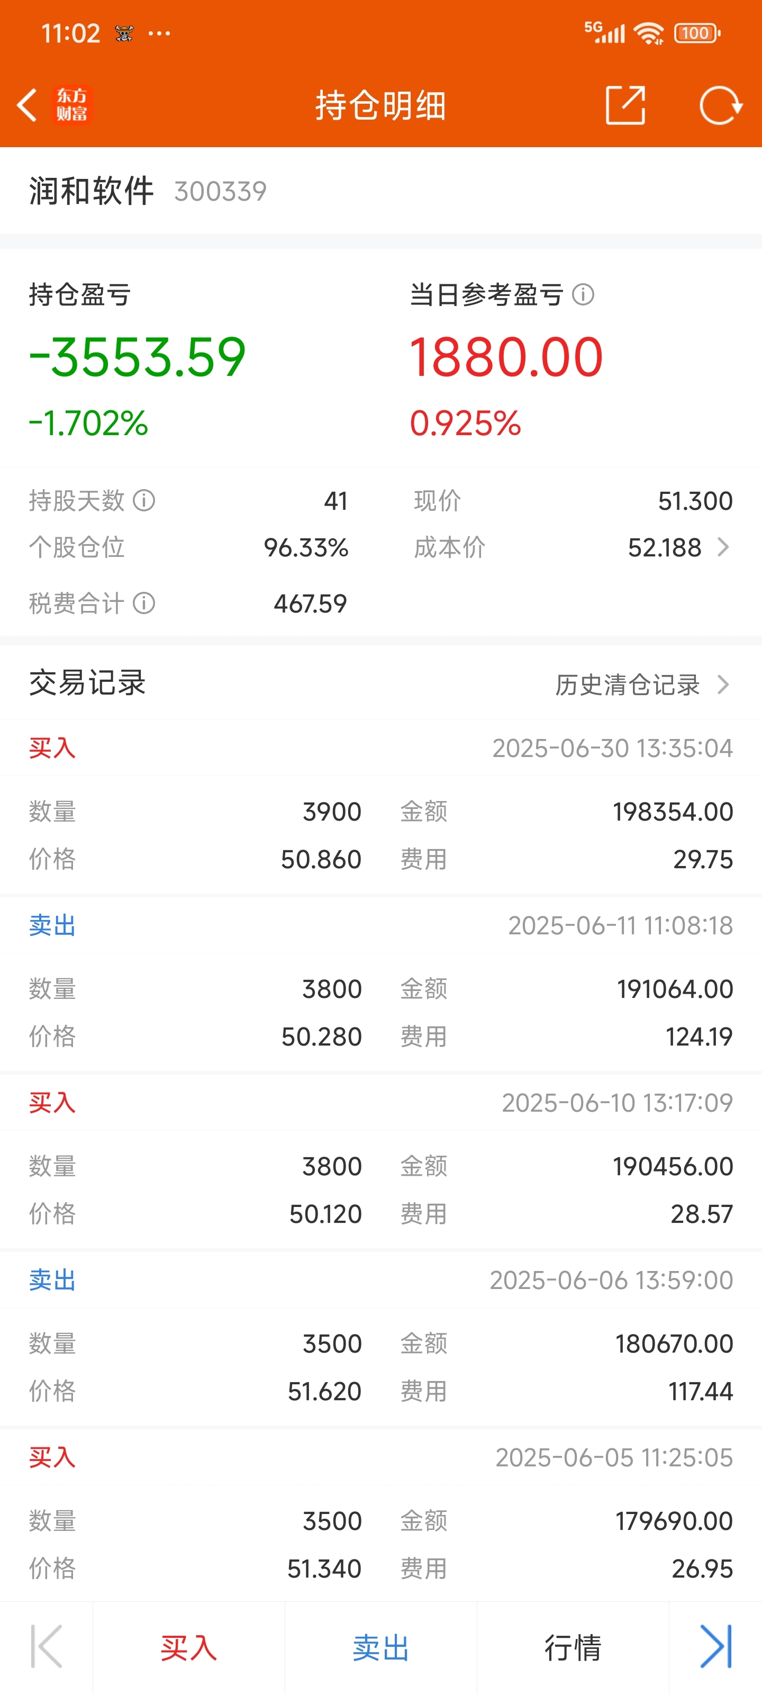
Task: Select the 2025-06-11 卖出 transaction record
Action: (x=380, y=985)
